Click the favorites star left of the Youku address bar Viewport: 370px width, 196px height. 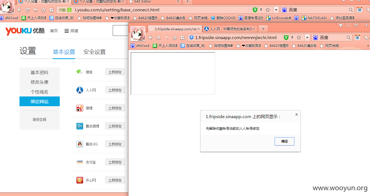(43, 10)
